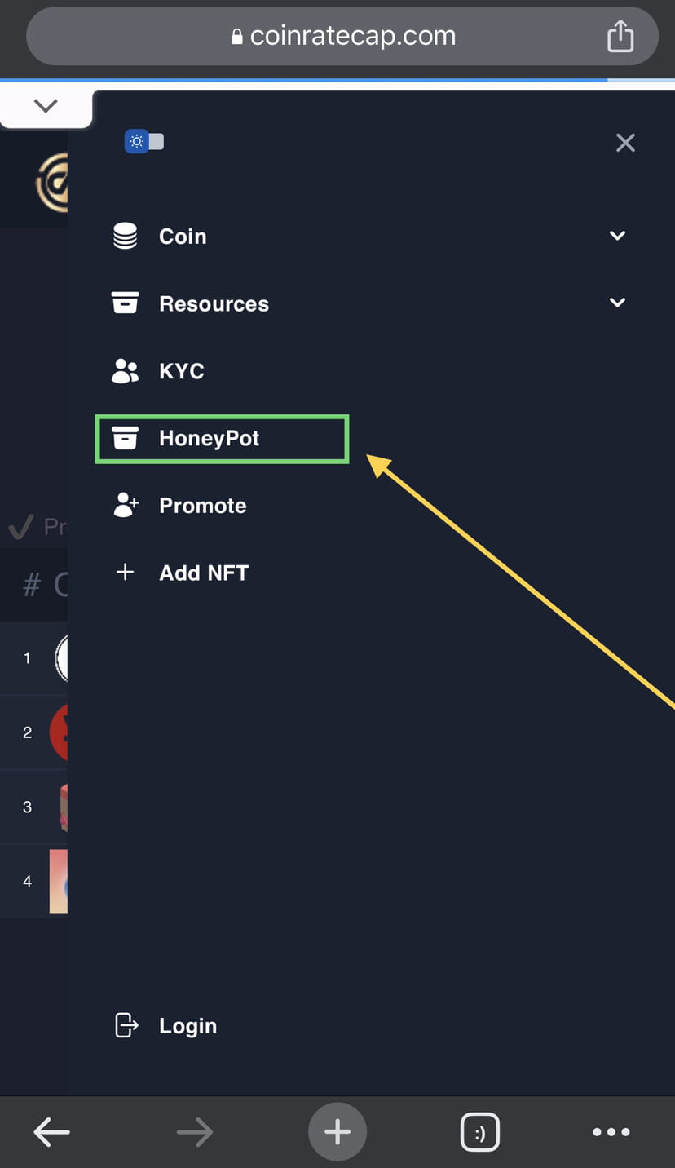Image resolution: width=675 pixels, height=1168 pixels.
Task: Toggle the light/dark theme switch
Action: 144,141
